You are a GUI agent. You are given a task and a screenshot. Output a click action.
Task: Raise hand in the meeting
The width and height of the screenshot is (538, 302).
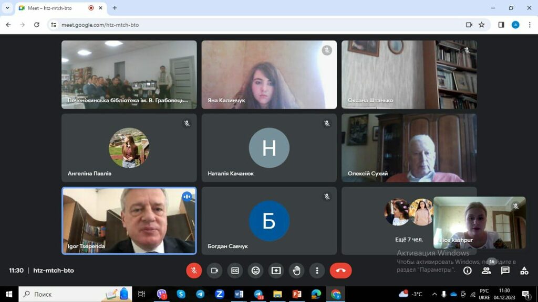(296, 271)
